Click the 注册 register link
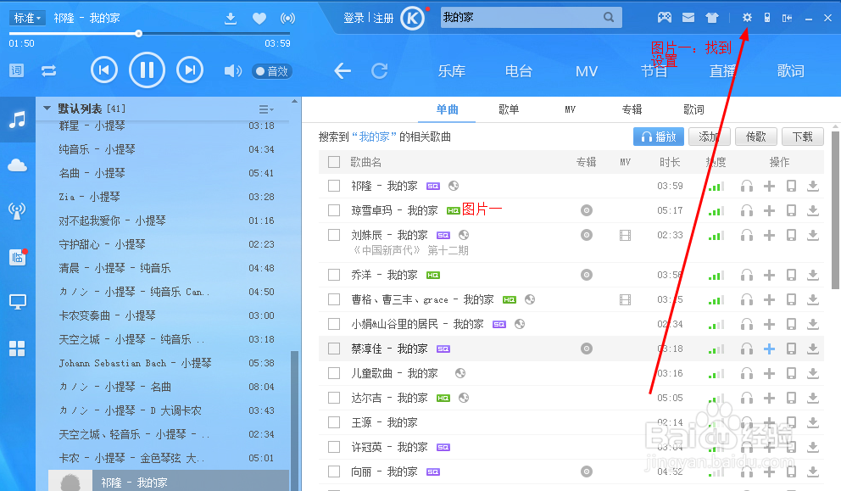Screen dimensions: 841x491 [x=383, y=18]
